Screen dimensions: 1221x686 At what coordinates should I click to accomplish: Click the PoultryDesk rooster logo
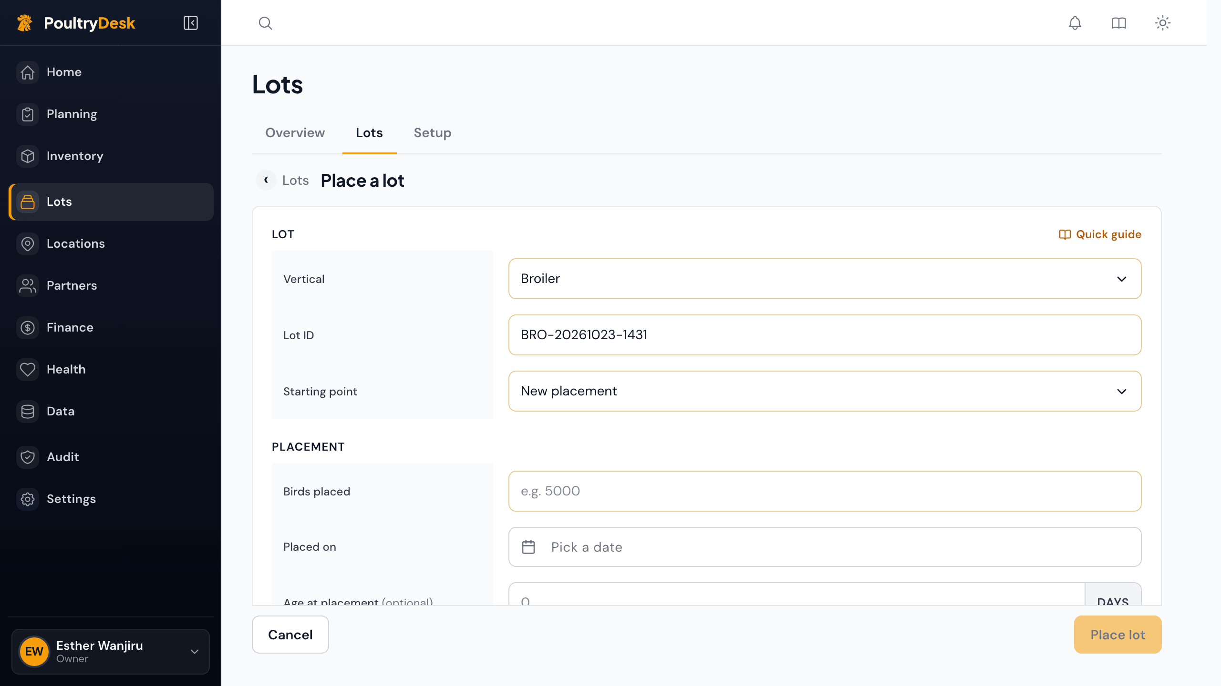[x=25, y=23]
